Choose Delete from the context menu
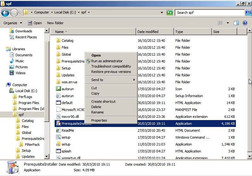 (111, 107)
